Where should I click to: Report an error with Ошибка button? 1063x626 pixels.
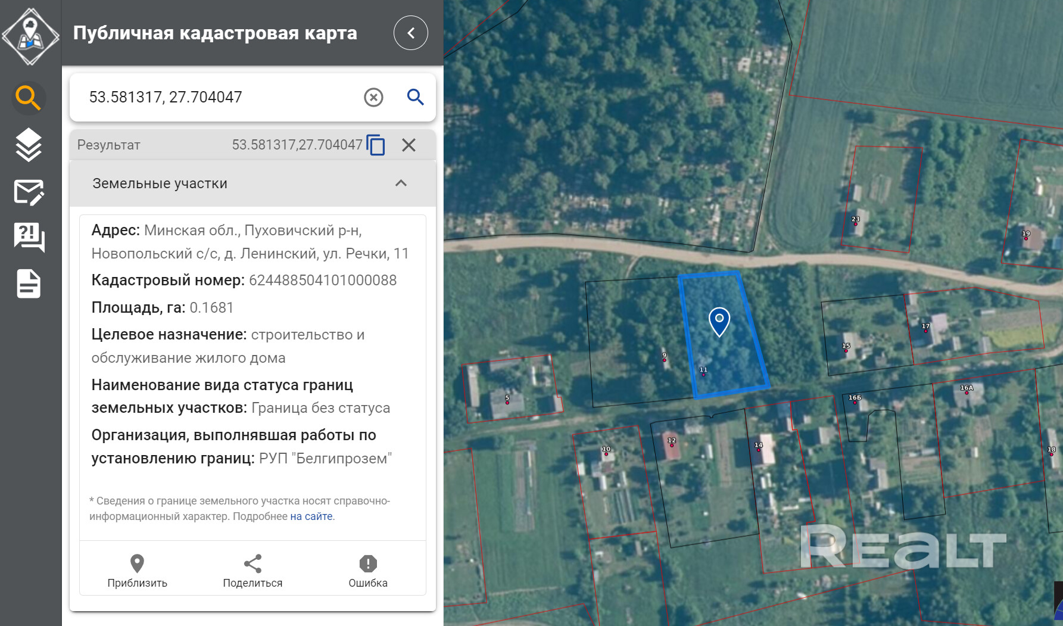coord(368,571)
